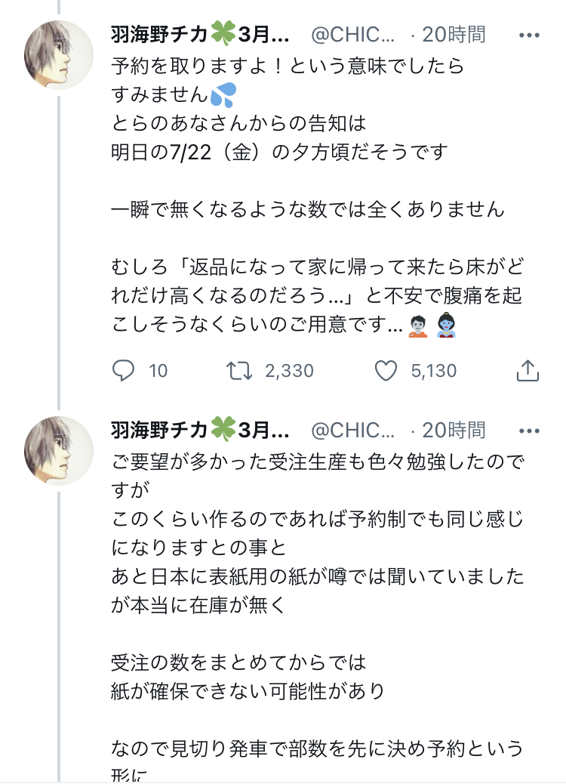Open more options on the first tweet
566x784 pixels.
click(x=530, y=35)
